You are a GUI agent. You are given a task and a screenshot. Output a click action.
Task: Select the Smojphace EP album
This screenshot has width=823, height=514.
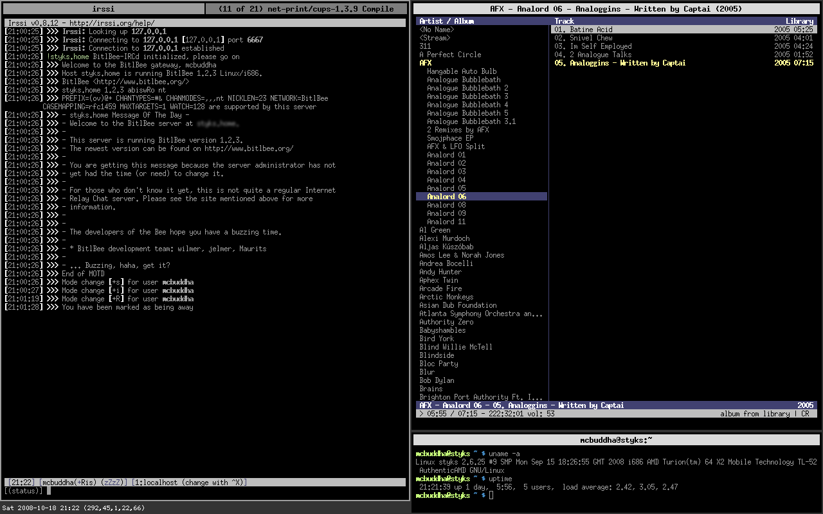[x=450, y=138]
